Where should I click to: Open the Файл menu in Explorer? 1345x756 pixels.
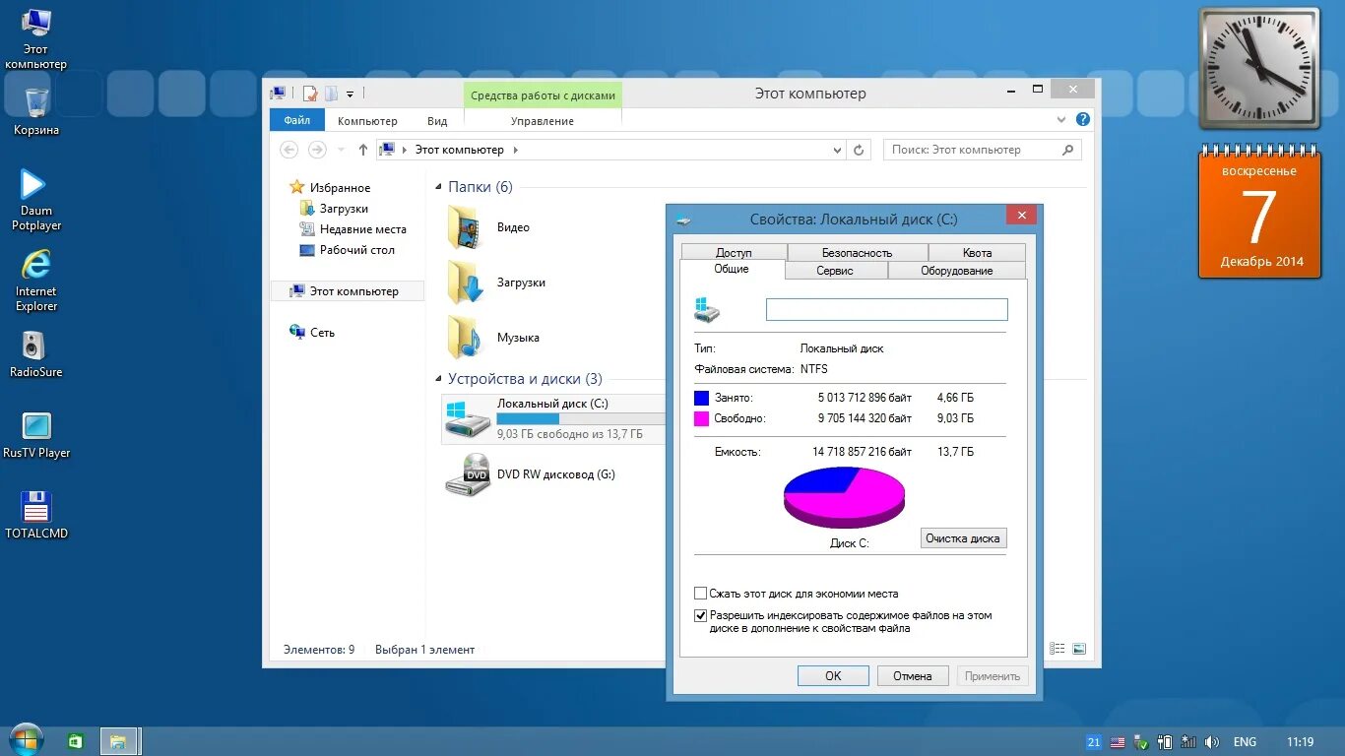[296, 119]
